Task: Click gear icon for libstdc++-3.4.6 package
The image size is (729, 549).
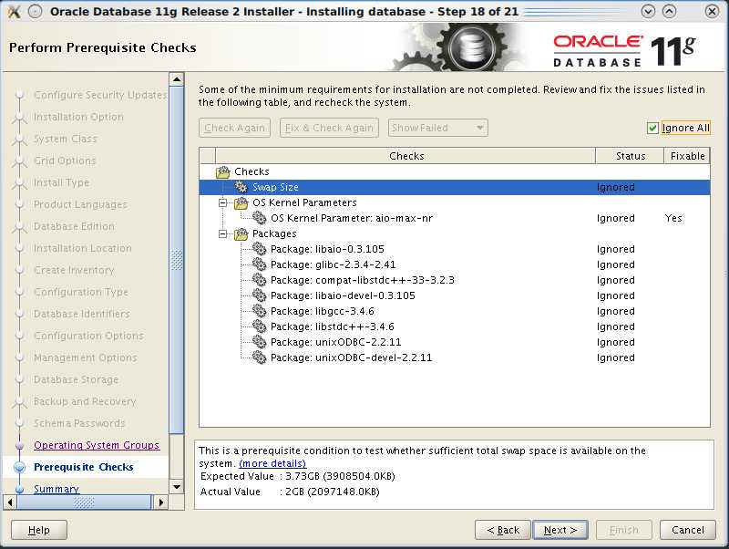Action: click(259, 326)
